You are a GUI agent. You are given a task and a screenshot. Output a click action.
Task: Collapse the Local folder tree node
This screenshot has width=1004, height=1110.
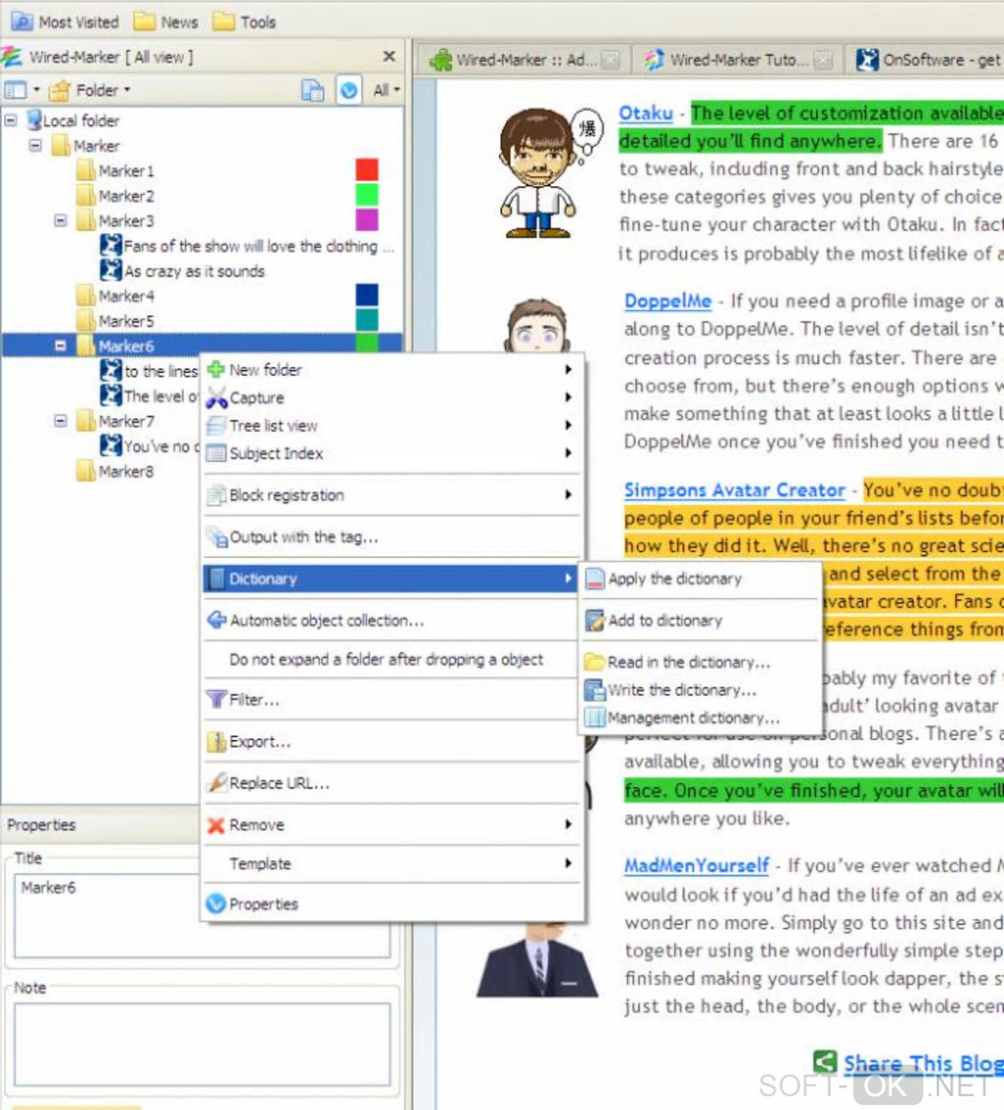(x=11, y=120)
